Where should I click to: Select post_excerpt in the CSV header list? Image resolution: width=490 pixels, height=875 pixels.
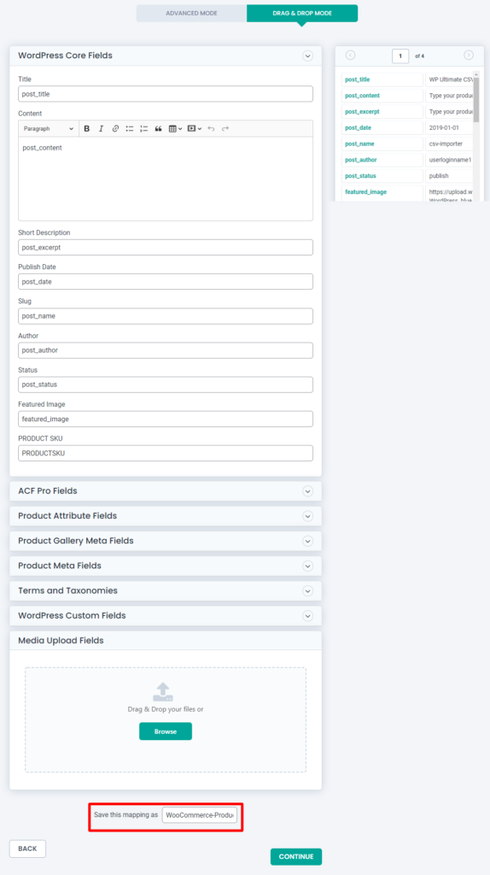(x=382, y=112)
